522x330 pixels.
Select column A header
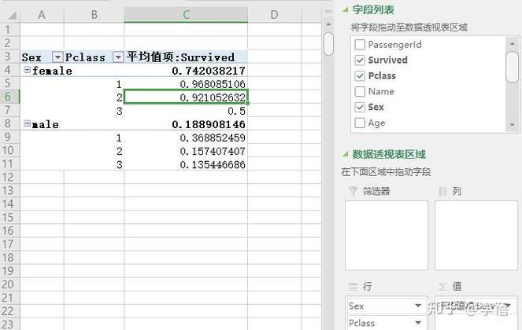42,15
